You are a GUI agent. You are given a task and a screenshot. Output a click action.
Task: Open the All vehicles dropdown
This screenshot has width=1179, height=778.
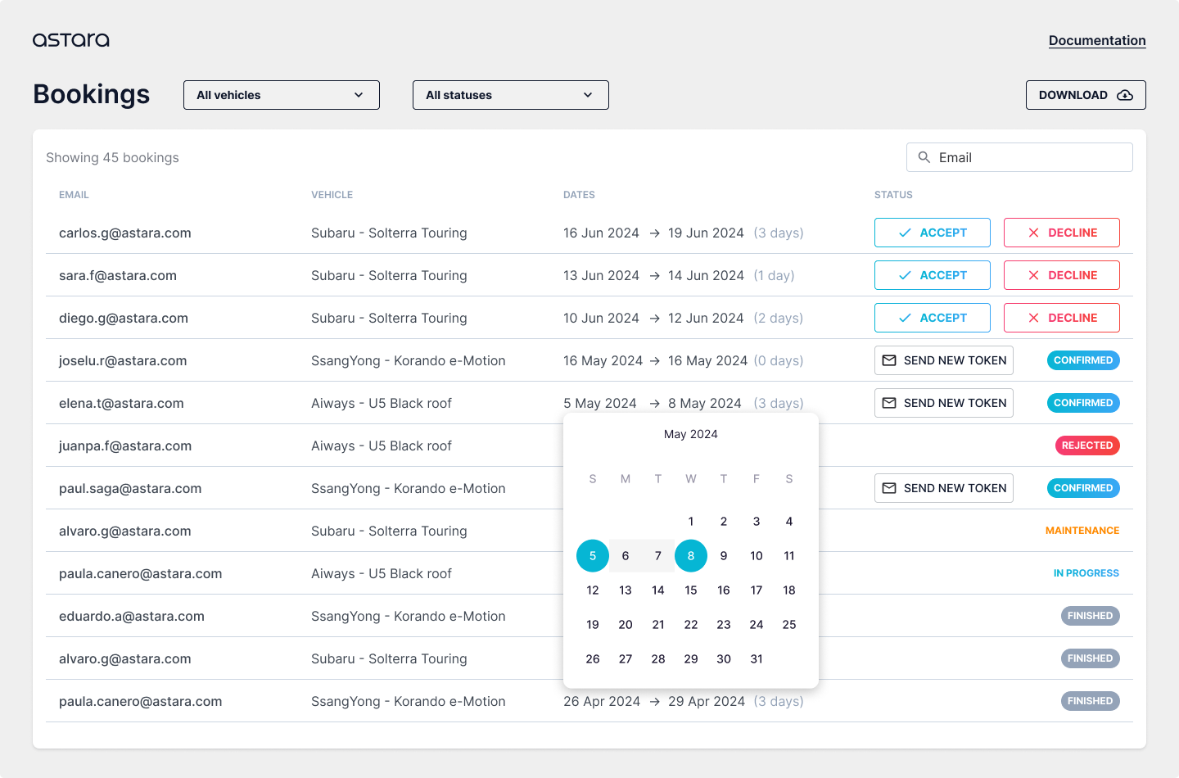coord(282,95)
